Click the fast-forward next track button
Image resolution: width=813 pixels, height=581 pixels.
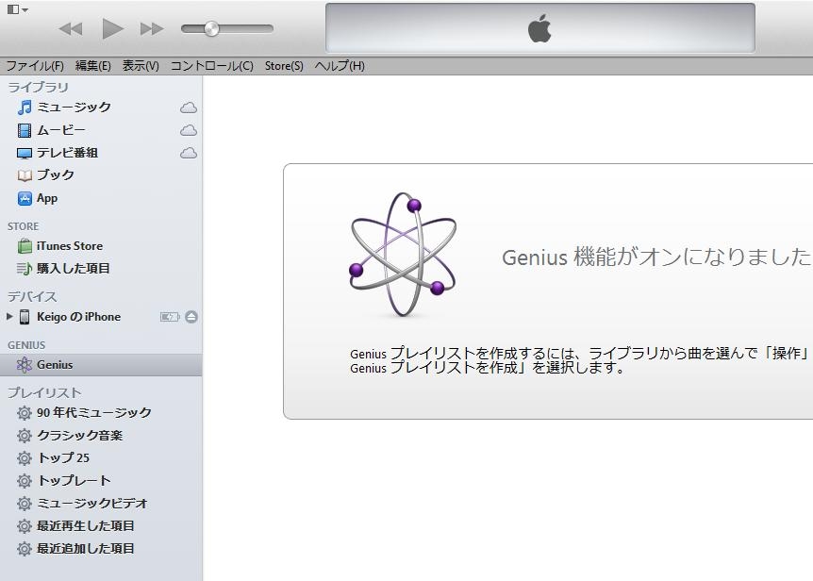click(152, 28)
